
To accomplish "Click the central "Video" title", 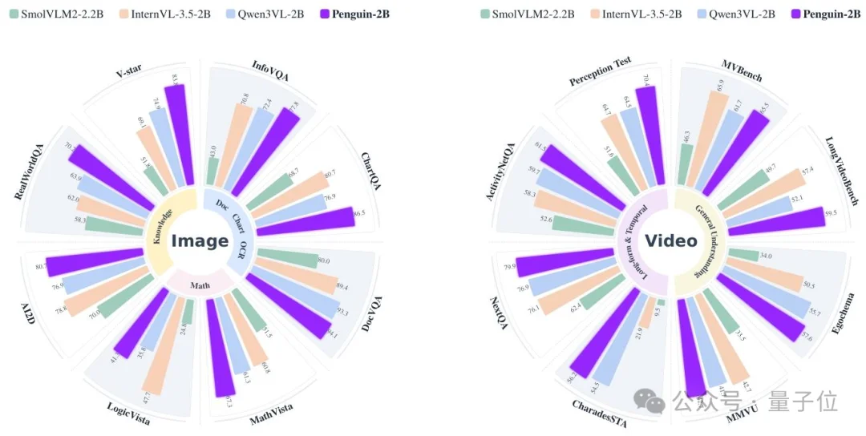I will [672, 240].
